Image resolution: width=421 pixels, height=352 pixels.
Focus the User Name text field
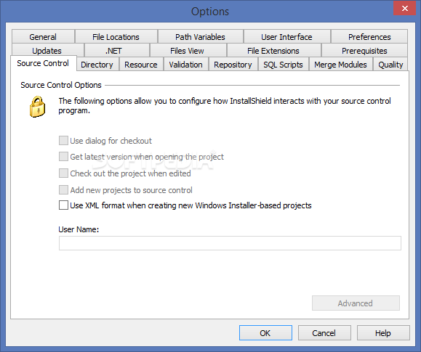coord(230,243)
